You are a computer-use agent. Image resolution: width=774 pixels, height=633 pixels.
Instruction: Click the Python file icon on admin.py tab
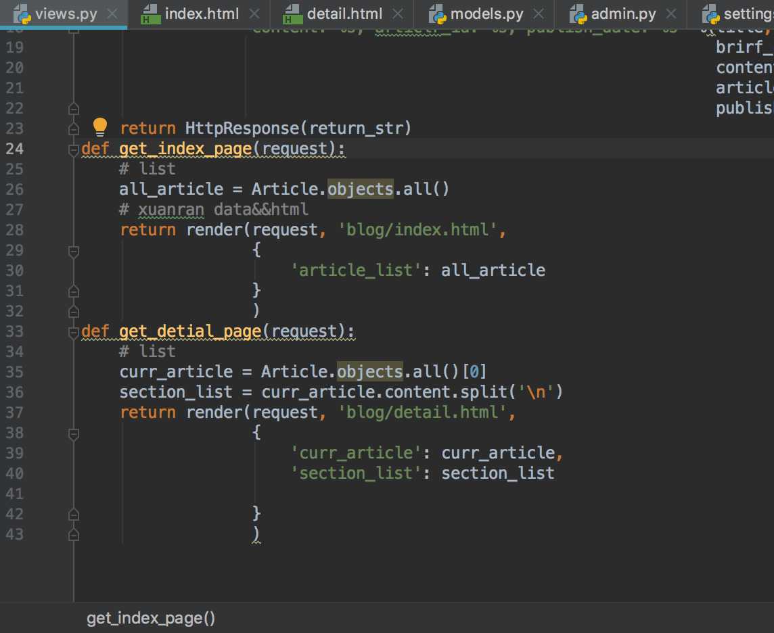(578, 14)
